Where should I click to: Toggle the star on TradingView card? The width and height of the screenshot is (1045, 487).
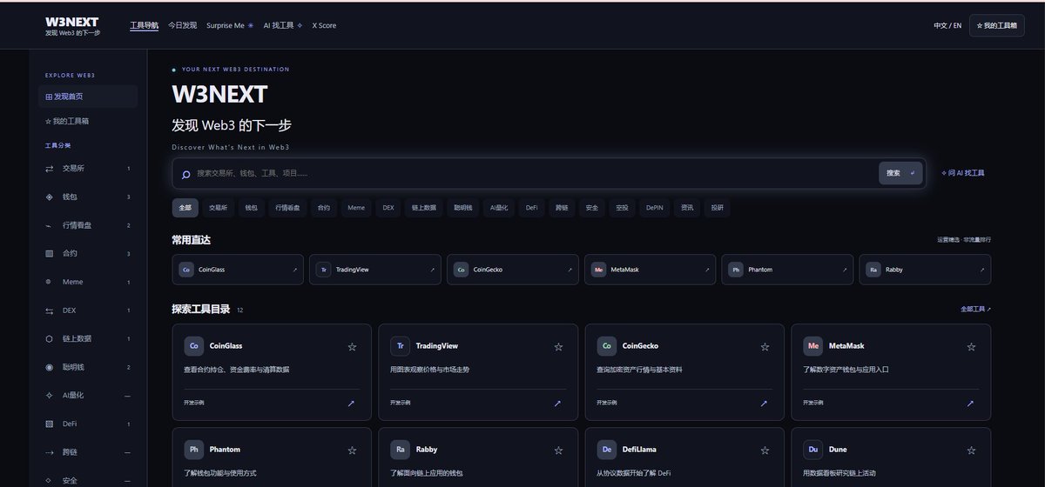558,346
